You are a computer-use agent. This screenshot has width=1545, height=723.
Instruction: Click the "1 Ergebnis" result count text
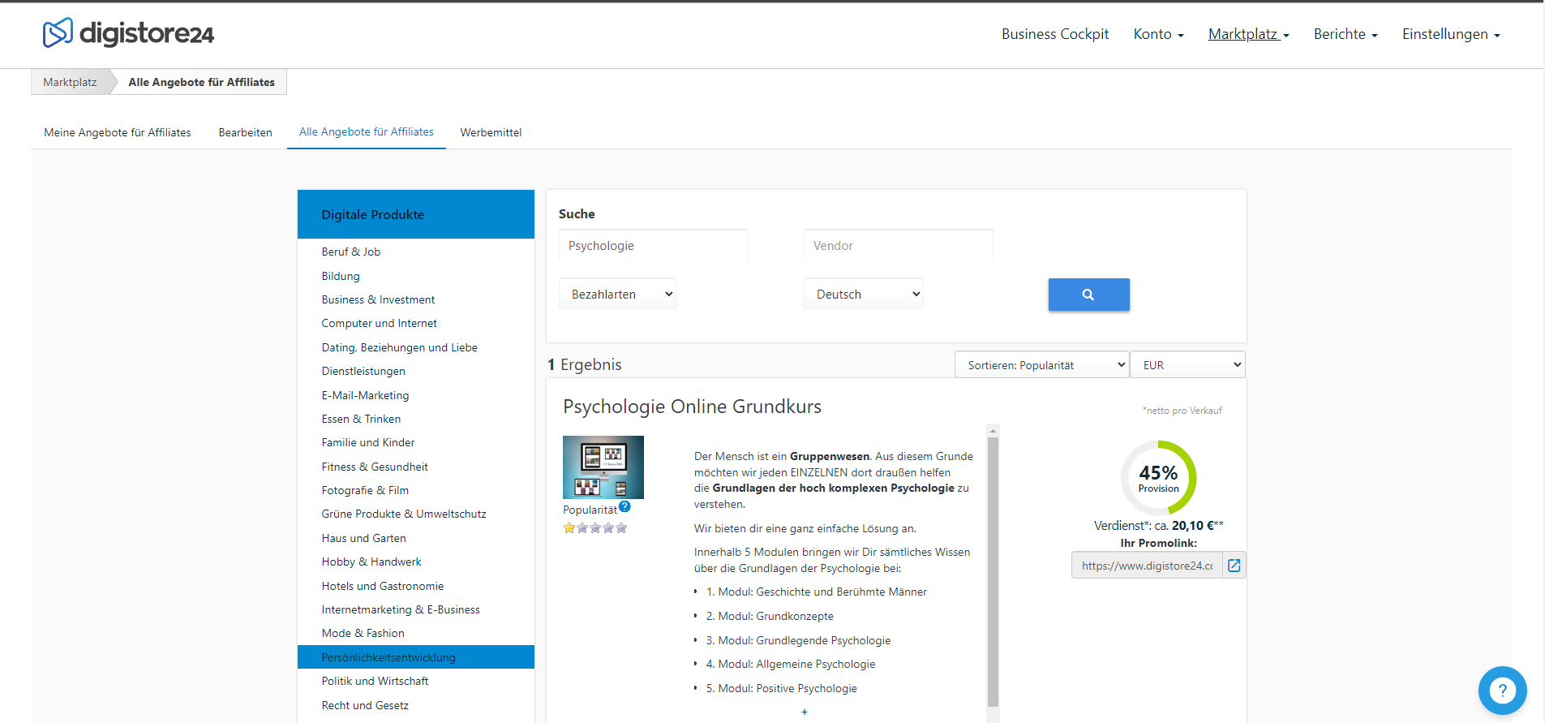click(585, 364)
